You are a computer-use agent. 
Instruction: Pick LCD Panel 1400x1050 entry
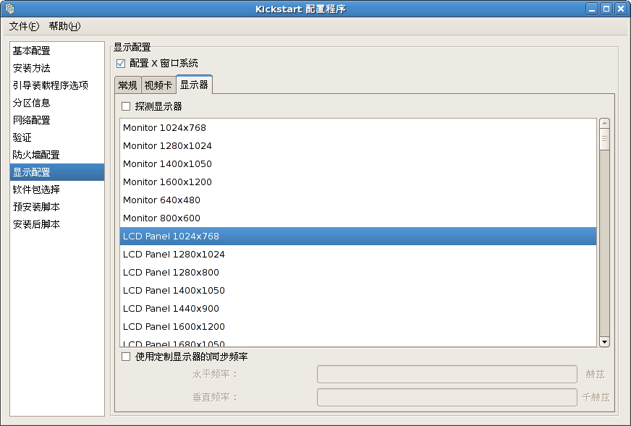[358, 291]
